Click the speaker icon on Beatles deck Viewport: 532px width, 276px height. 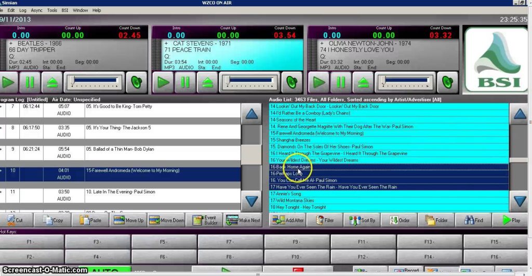pos(137,82)
